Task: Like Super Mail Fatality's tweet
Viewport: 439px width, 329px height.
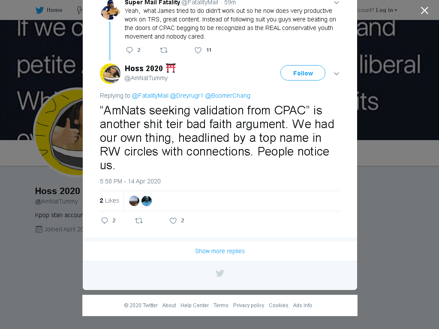Action: pyautogui.click(x=198, y=50)
